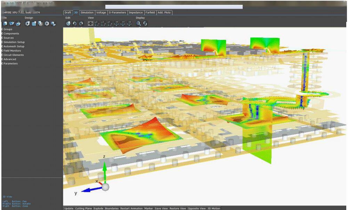
Task: Click the redo arrow in Edit toolbar
Action: pos(81,24)
